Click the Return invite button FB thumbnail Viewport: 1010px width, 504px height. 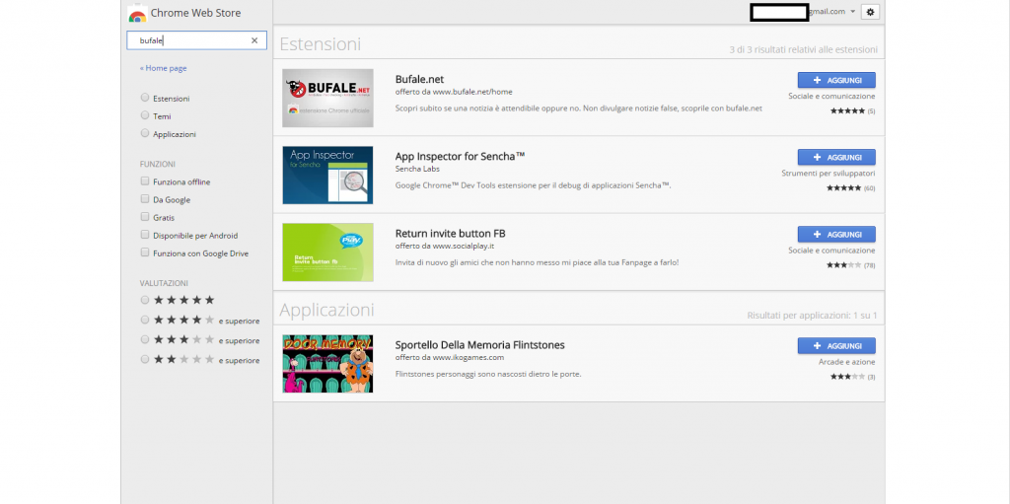click(x=327, y=252)
